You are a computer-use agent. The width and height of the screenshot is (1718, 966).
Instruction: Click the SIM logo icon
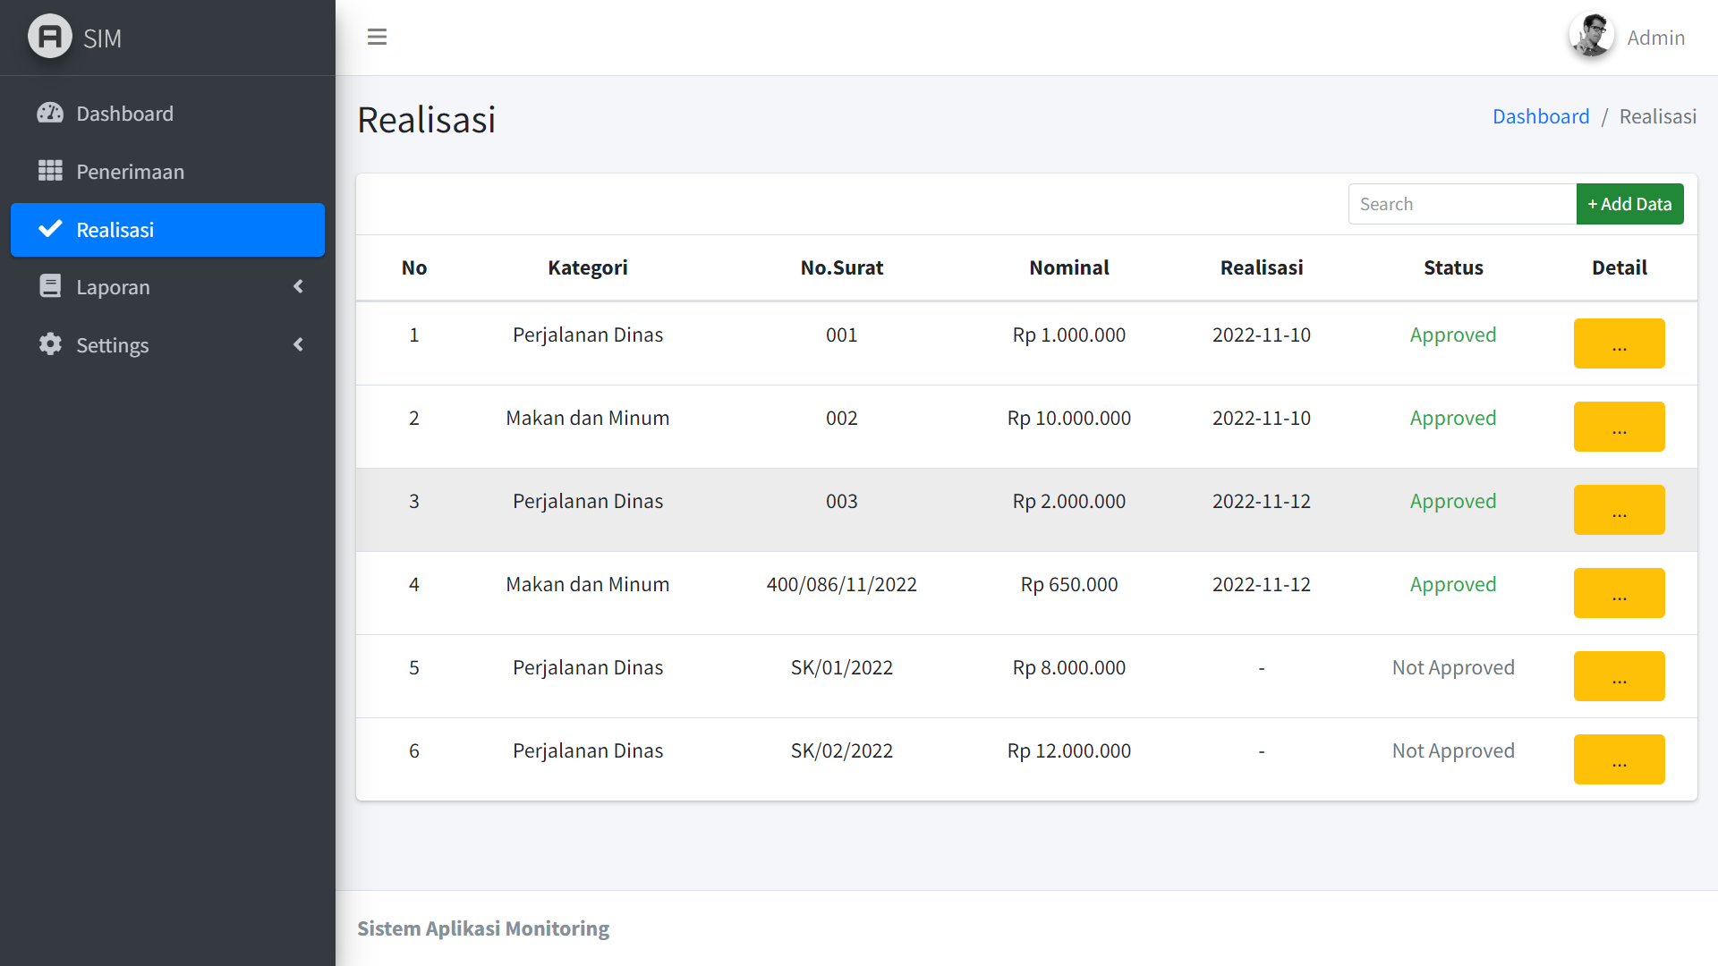[x=50, y=37]
